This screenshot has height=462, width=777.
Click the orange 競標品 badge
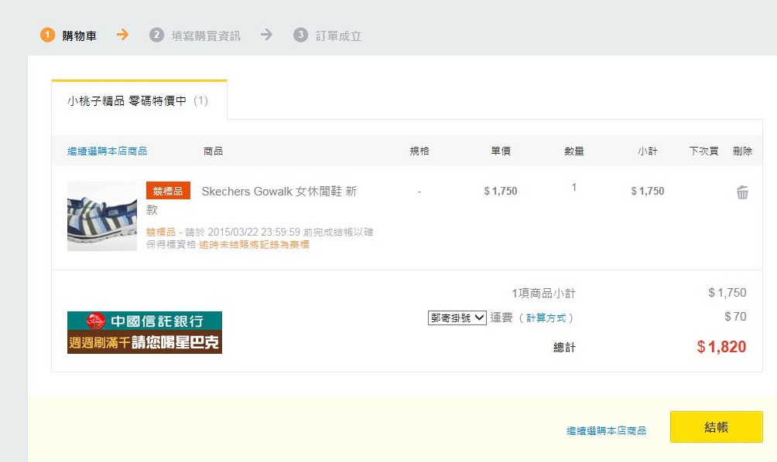168,191
